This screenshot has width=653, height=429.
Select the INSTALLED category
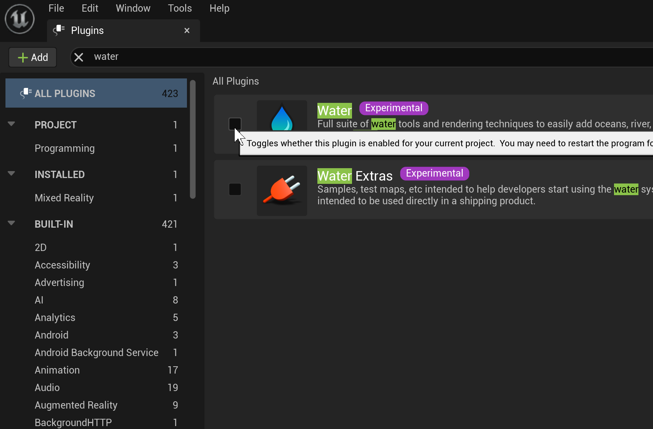(x=96, y=174)
